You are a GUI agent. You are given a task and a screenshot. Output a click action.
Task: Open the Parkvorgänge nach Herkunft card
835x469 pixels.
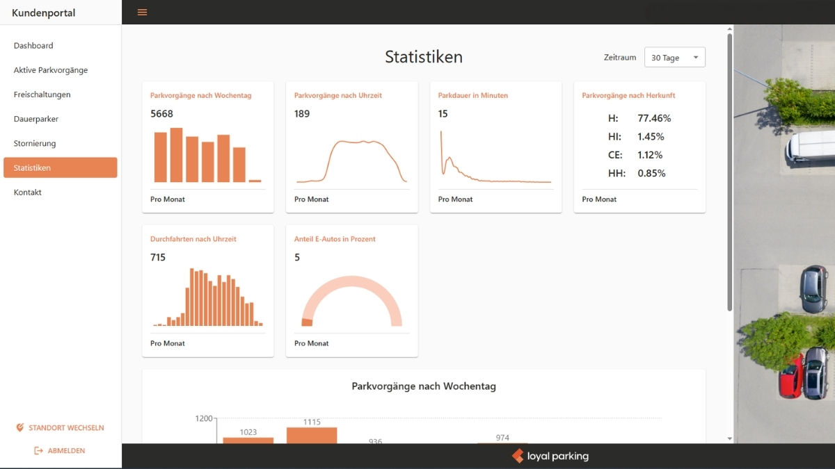639,147
